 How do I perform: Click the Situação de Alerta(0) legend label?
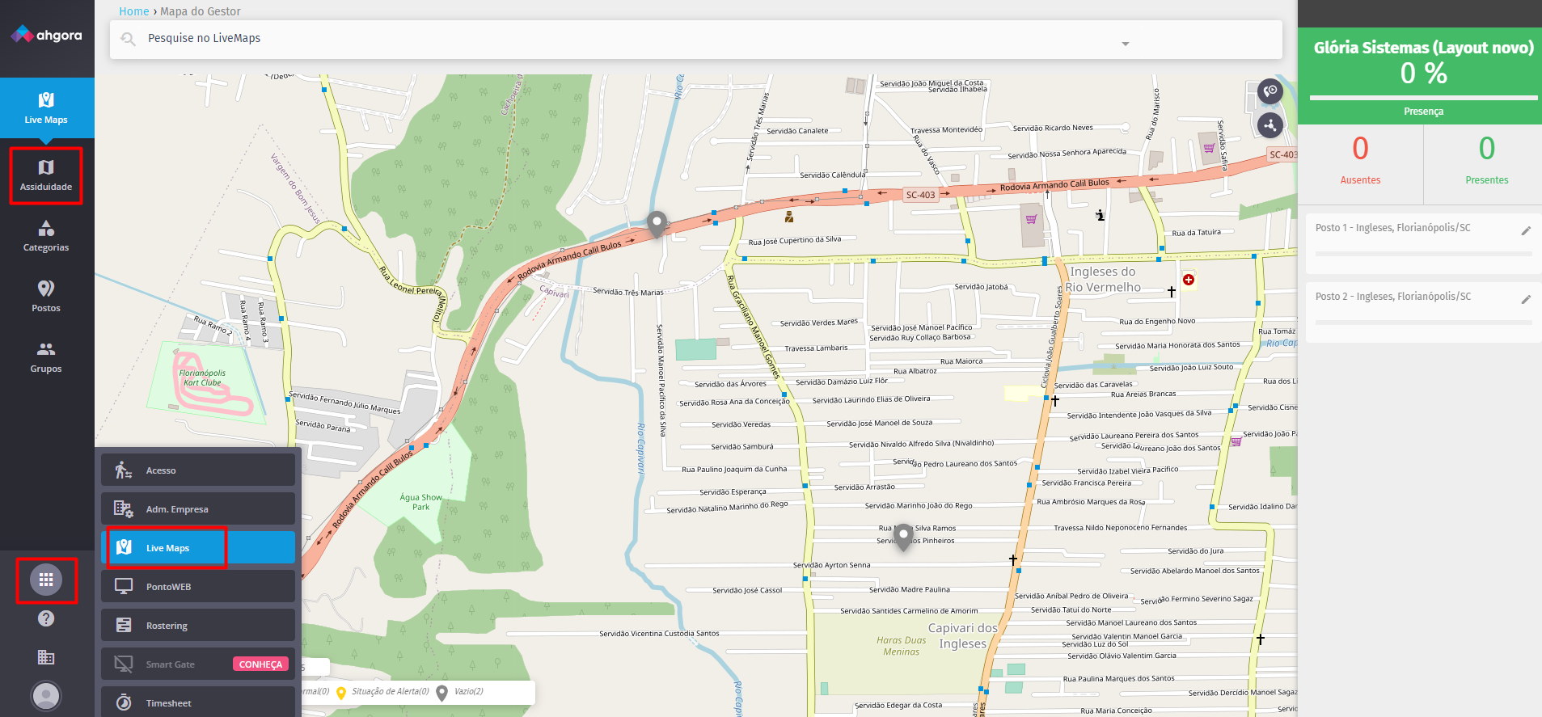[x=391, y=692]
